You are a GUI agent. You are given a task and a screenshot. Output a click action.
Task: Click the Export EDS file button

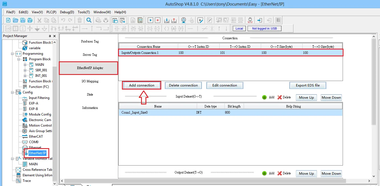coord(308,85)
